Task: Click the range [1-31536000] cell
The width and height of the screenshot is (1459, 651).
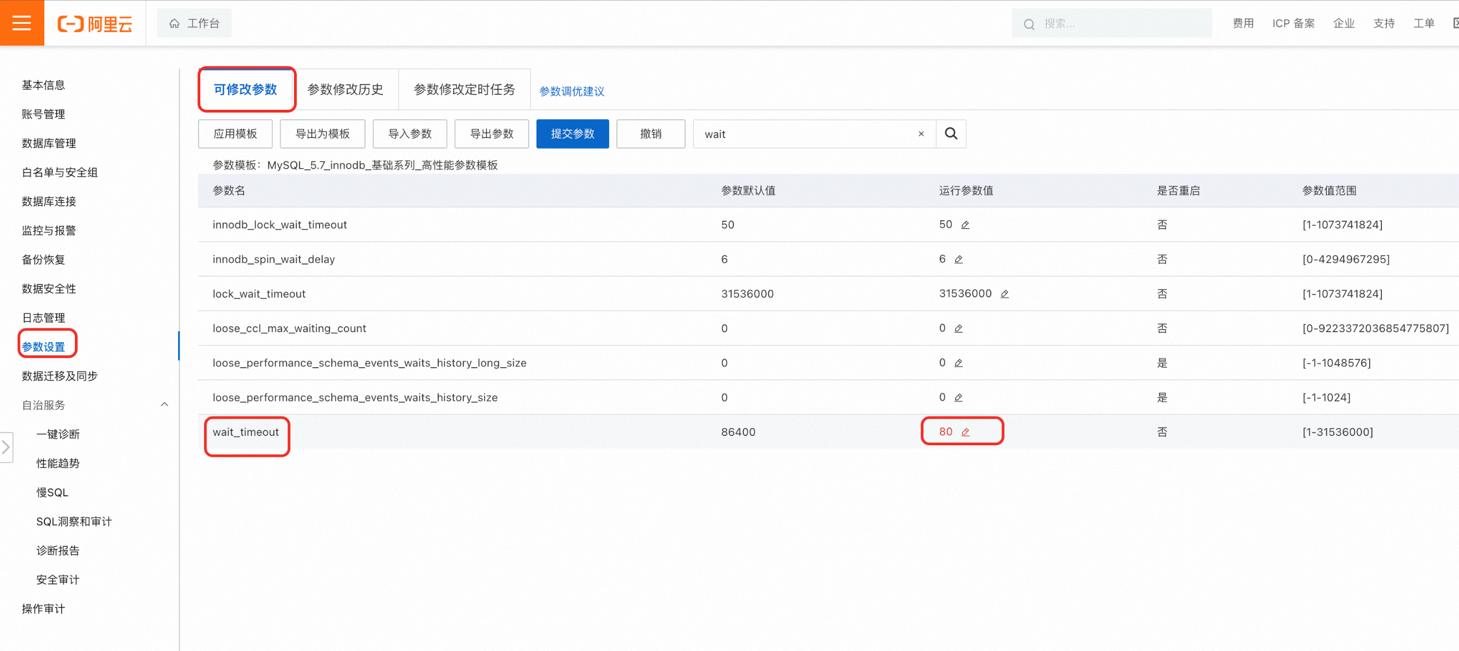Action: point(1338,432)
